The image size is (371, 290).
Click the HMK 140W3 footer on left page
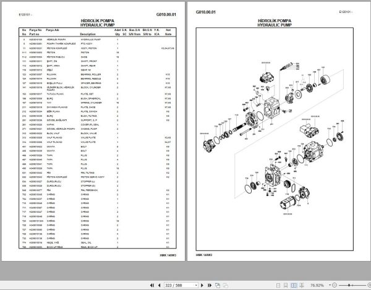168,255
